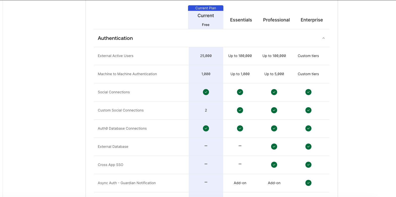This screenshot has height=197, width=396.
Task: Click External Database checkmark under Enterprise
Action: coord(308,147)
